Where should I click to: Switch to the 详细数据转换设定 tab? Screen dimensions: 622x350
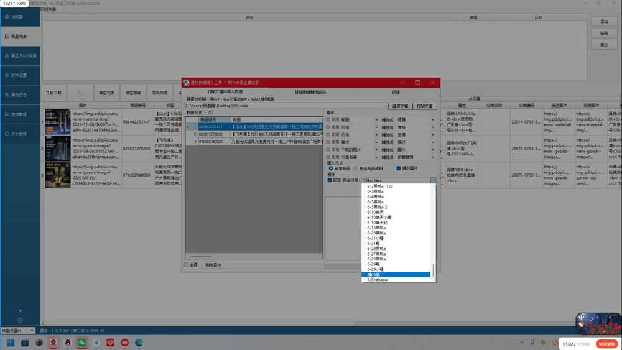pos(310,93)
